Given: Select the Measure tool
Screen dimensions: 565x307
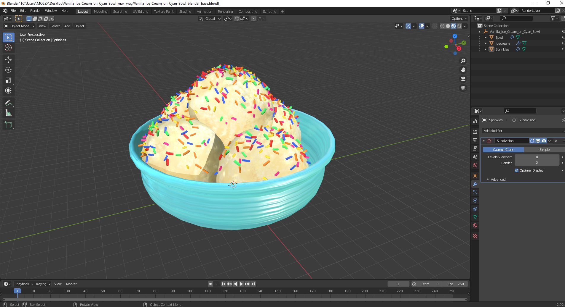Looking at the screenshot, I should tap(8, 113).
